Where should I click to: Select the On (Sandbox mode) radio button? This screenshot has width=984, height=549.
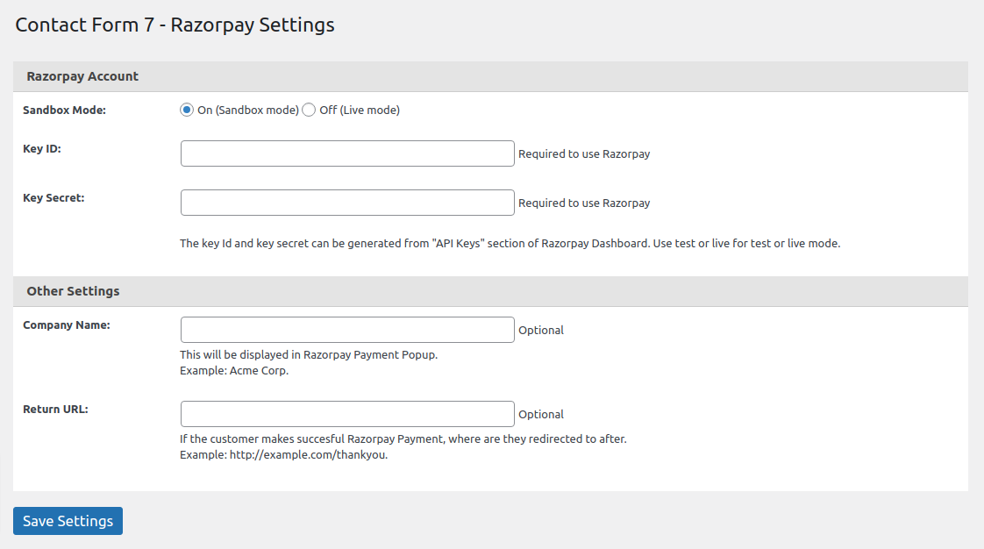(187, 110)
